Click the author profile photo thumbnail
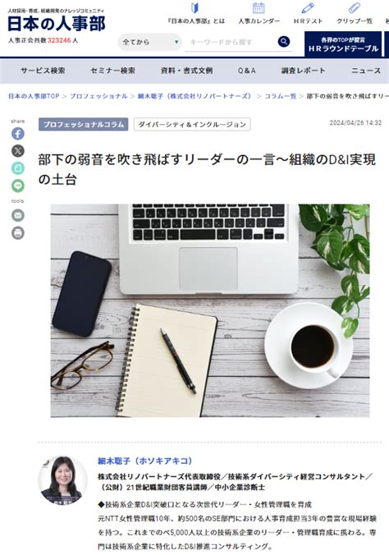Viewport: 389px width, 555px height. 62,480
